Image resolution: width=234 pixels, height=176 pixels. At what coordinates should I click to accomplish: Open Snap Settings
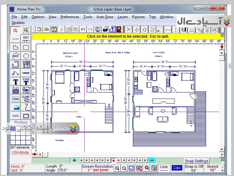(x=197, y=161)
